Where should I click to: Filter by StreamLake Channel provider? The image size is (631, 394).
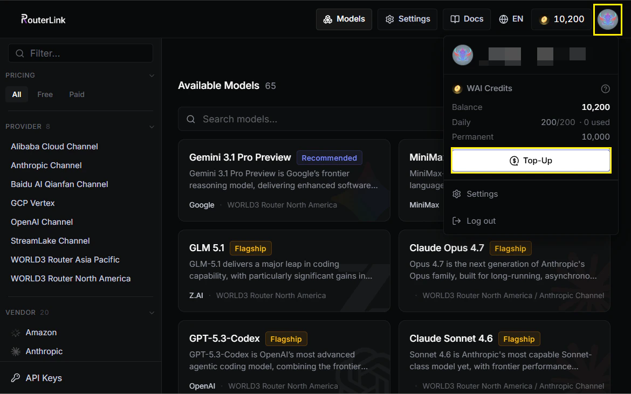50,241
